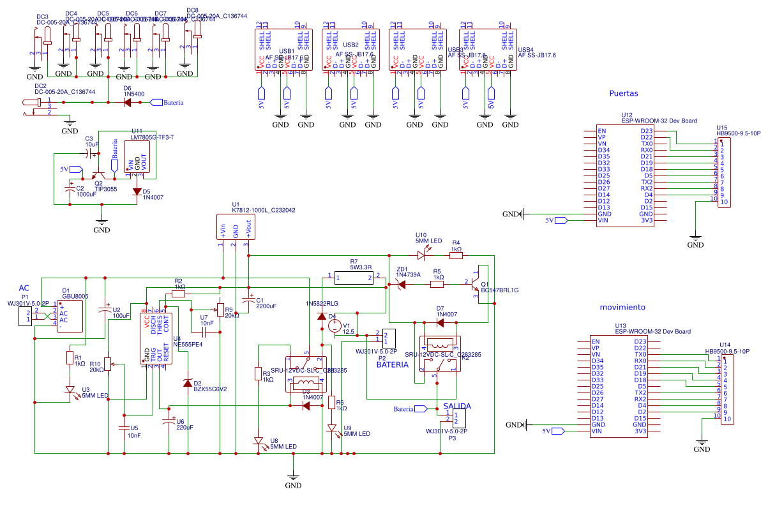Click the "AC" label above P1
The width and height of the screenshot is (768, 531).
coord(24,288)
